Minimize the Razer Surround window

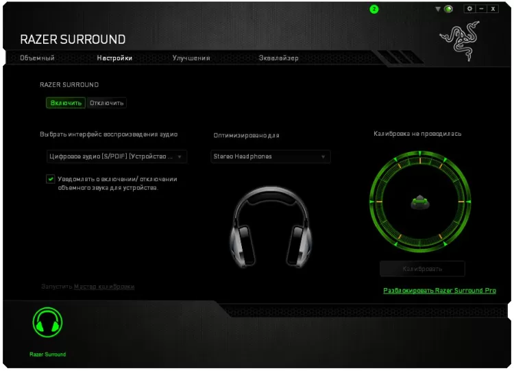pos(481,9)
